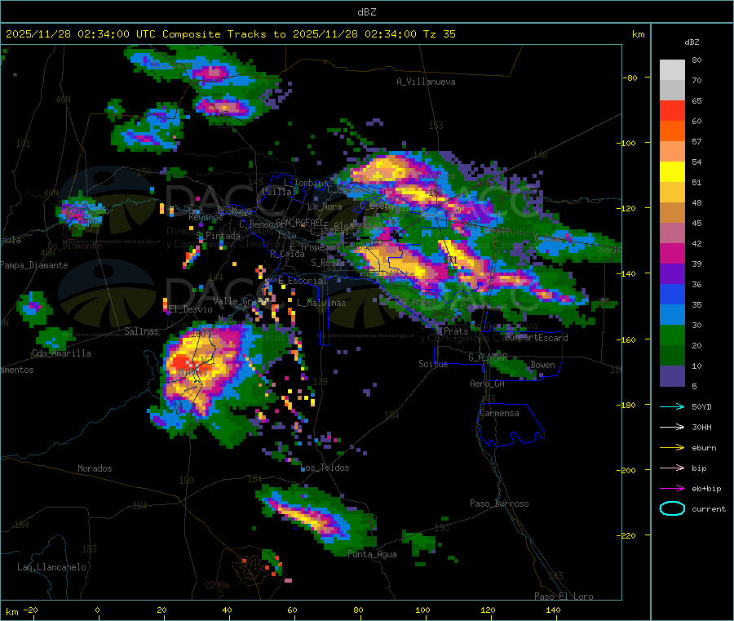
Task: Click the yellow eburn arrow in legend
Action: (672, 448)
